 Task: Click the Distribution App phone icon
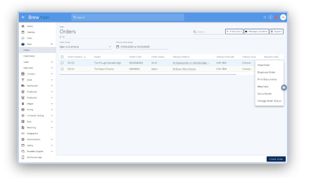coord(23,157)
